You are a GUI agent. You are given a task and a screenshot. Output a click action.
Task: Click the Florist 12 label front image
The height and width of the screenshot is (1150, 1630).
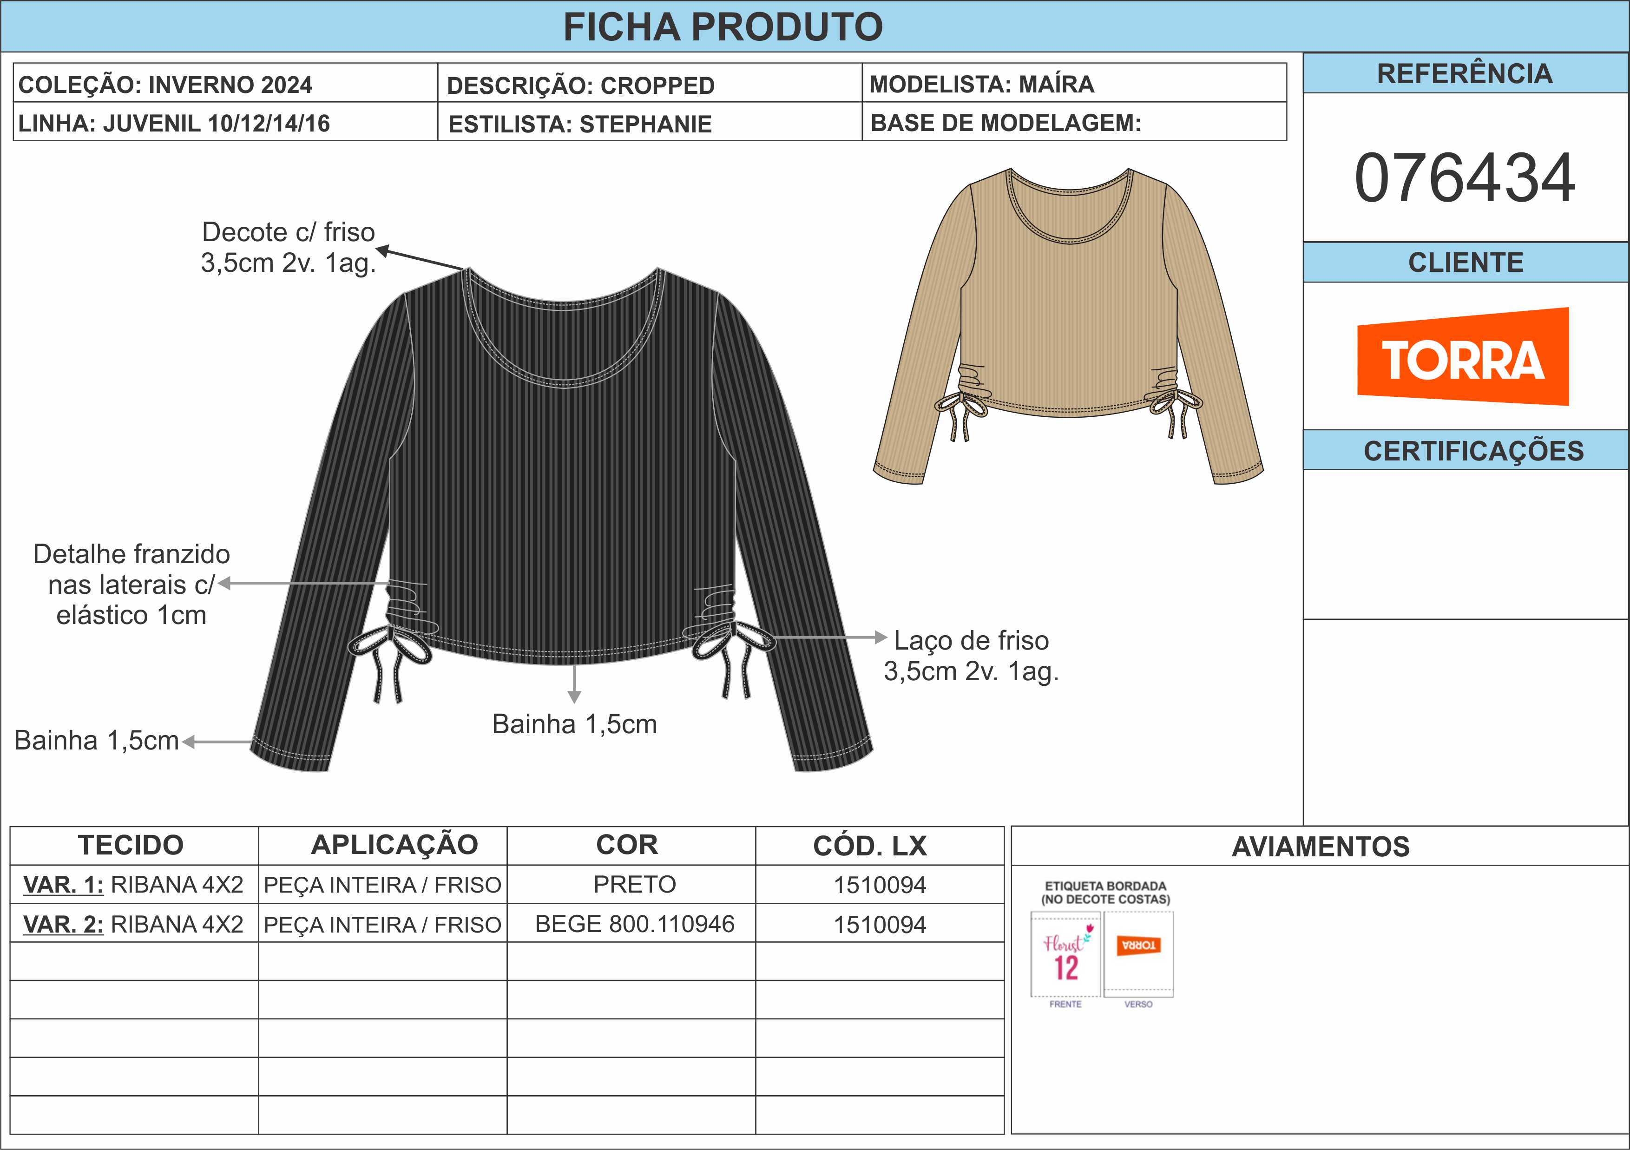coord(1065,955)
